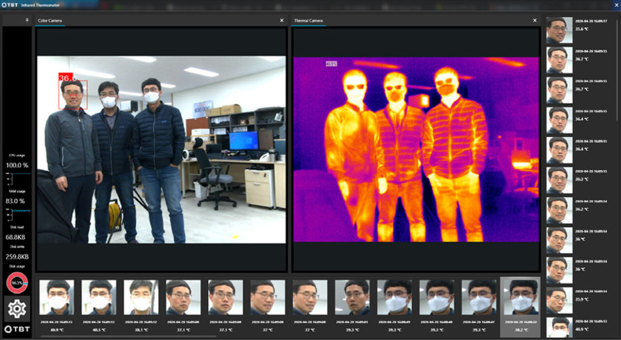This screenshot has height=340, width=621.
Task: Select the 39.3 ℃ thumbnail from 16:08:48
Action: [437, 297]
